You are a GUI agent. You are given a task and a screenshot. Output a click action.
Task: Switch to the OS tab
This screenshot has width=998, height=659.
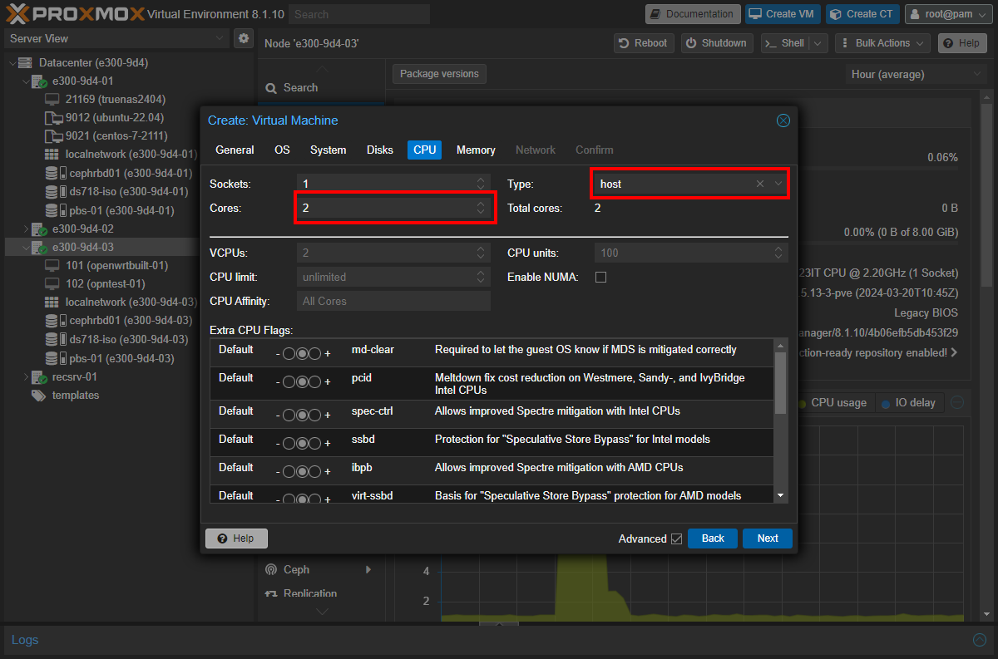(282, 150)
